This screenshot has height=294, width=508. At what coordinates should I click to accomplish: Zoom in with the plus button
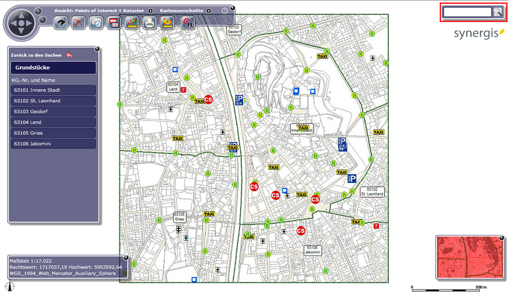point(38,10)
